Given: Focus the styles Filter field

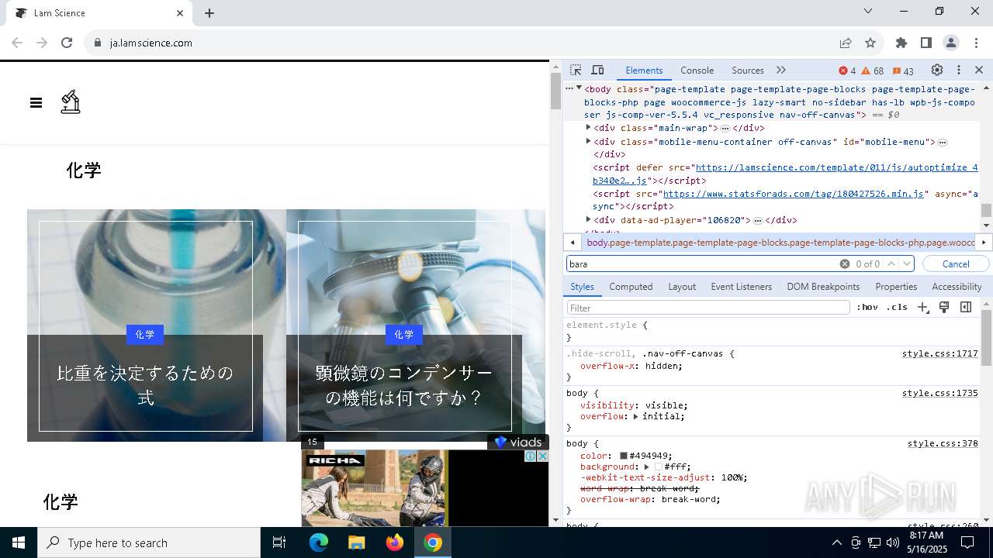Looking at the screenshot, I should [x=708, y=308].
